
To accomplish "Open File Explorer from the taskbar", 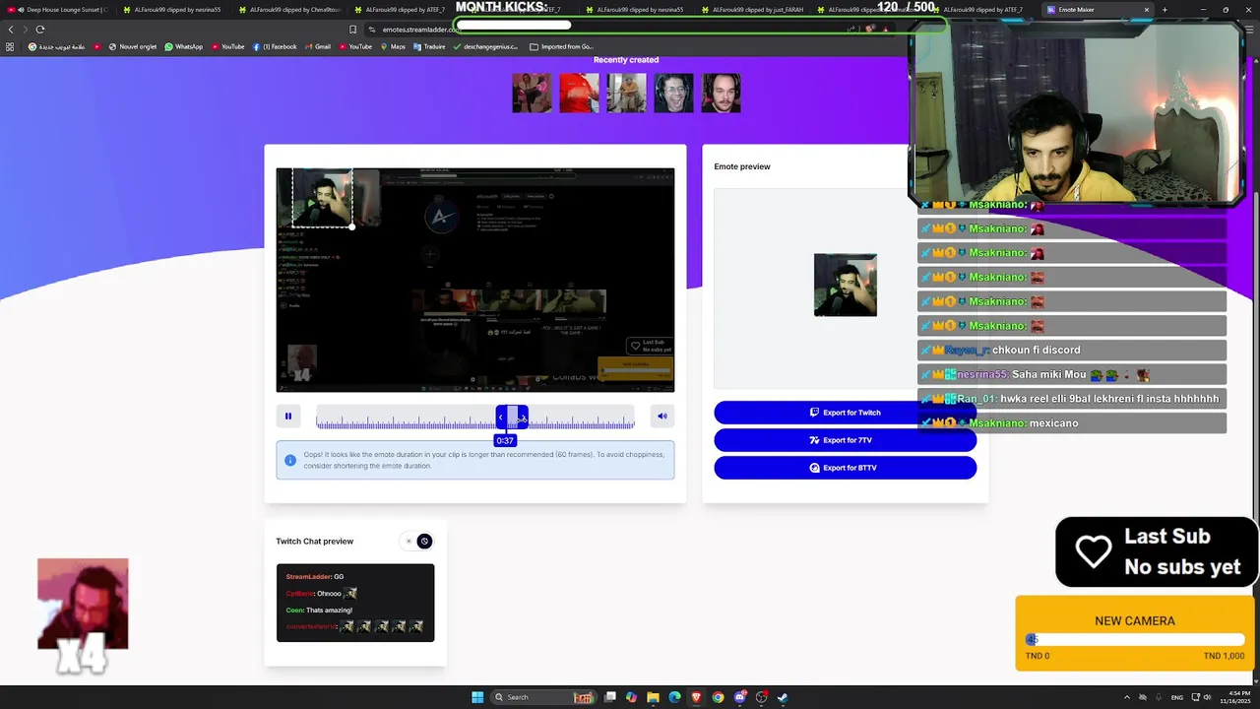I will point(653,697).
